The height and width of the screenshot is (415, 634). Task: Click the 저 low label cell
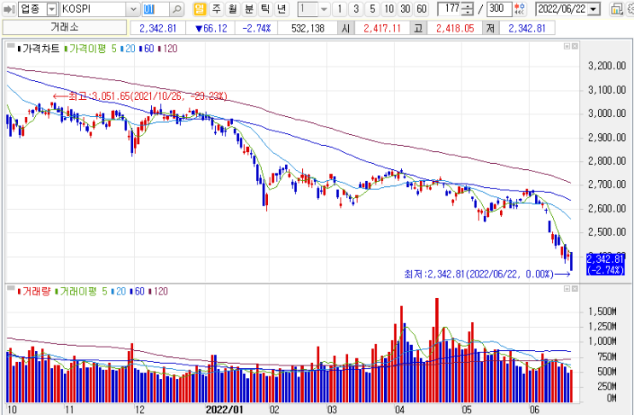pos(491,28)
